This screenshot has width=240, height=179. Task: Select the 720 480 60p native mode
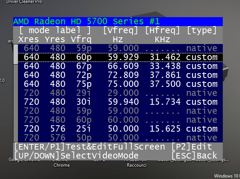120,120
